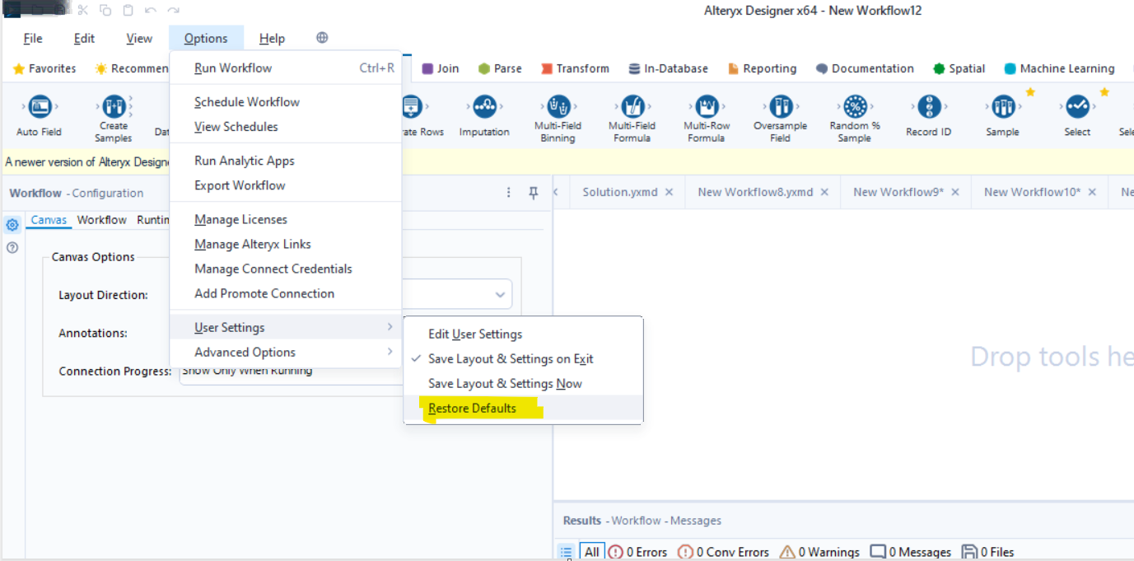Click Restore Defaults in the submenu
Viewport: 1134px width, 561px height.
tap(474, 408)
